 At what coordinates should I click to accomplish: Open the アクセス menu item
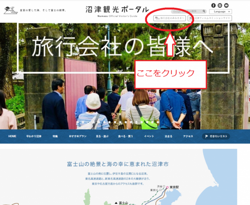click(x=188, y=136)
